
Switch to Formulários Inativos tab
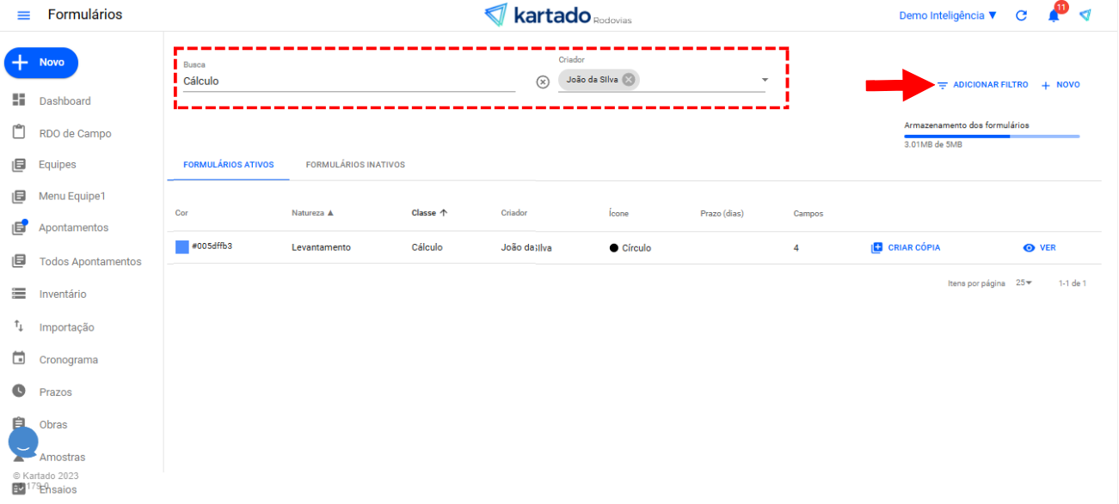355,165
